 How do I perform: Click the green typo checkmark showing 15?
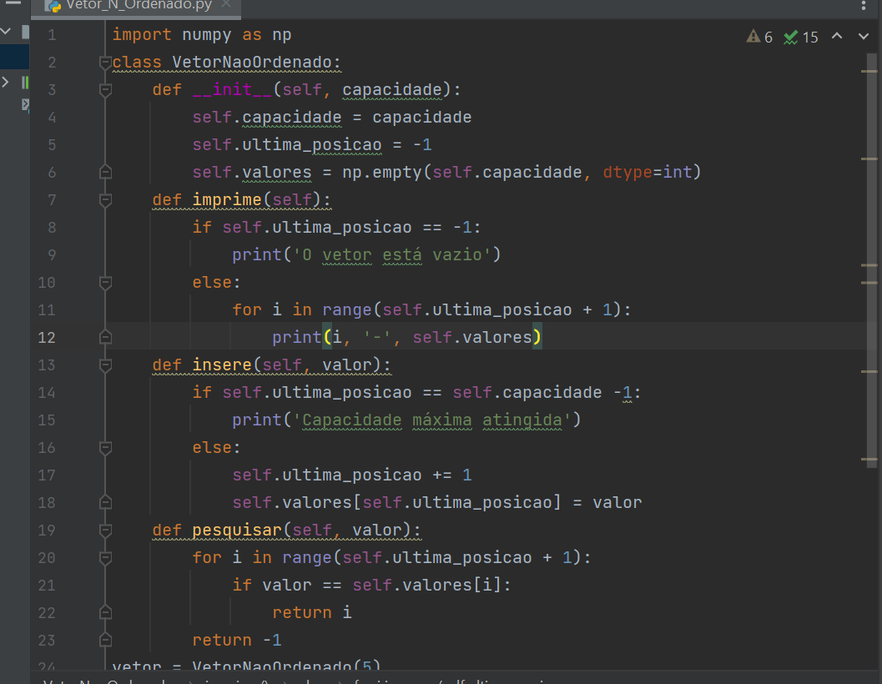(800, 38)
